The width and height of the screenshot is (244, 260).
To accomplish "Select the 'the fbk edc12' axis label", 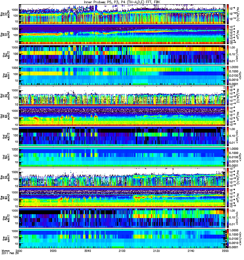I will [x=7, y=218].
